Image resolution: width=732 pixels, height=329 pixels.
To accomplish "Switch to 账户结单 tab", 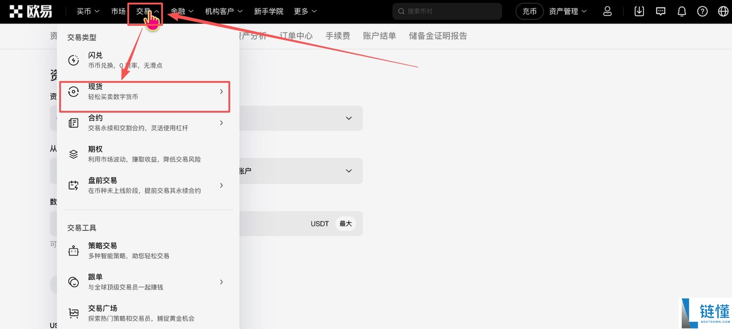I will [379, 36].
